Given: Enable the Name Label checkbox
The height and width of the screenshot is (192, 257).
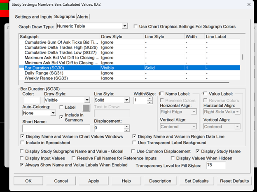Looking at the screenshot, I should pyautogui.click(x=161, y=94).
